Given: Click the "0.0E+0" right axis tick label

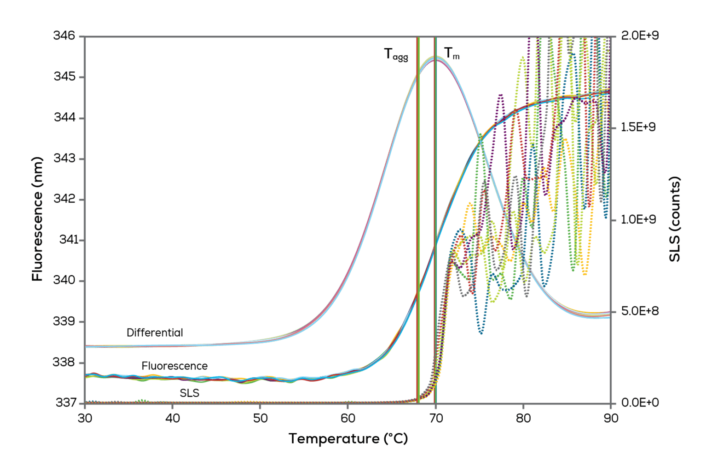Looking at the screenshot, I should pos(640,403).
